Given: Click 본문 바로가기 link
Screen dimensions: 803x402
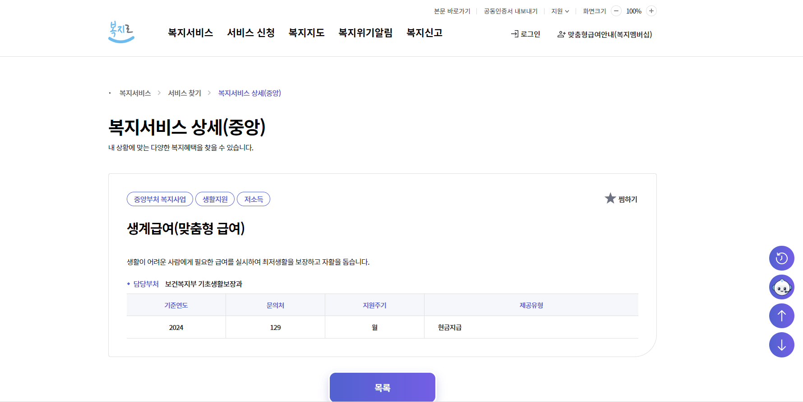Looking at the screenshot, I should pos(452,11).
